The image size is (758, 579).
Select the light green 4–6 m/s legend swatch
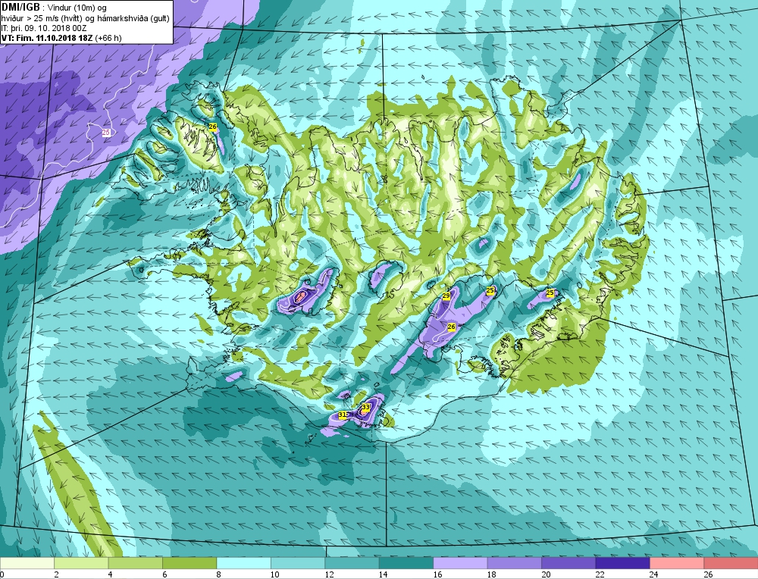(x=136, y=563)
